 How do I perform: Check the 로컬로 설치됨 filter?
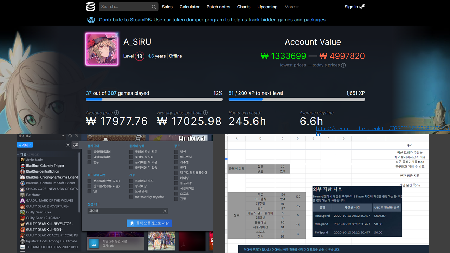(x=131, y=157)
